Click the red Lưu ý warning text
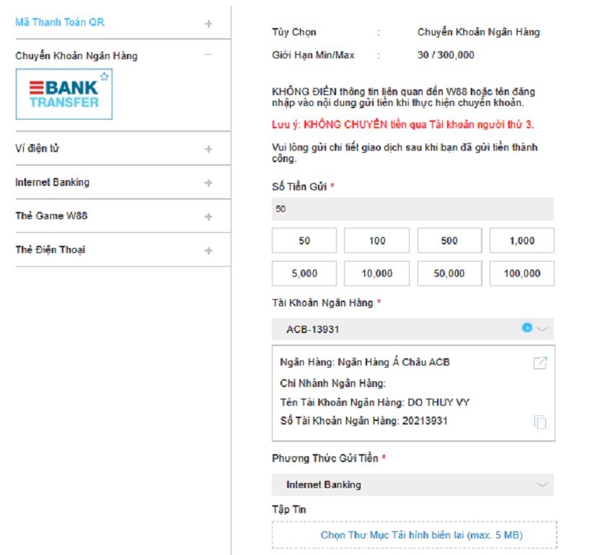Viewport: 613px width, 555px height. 402,125
